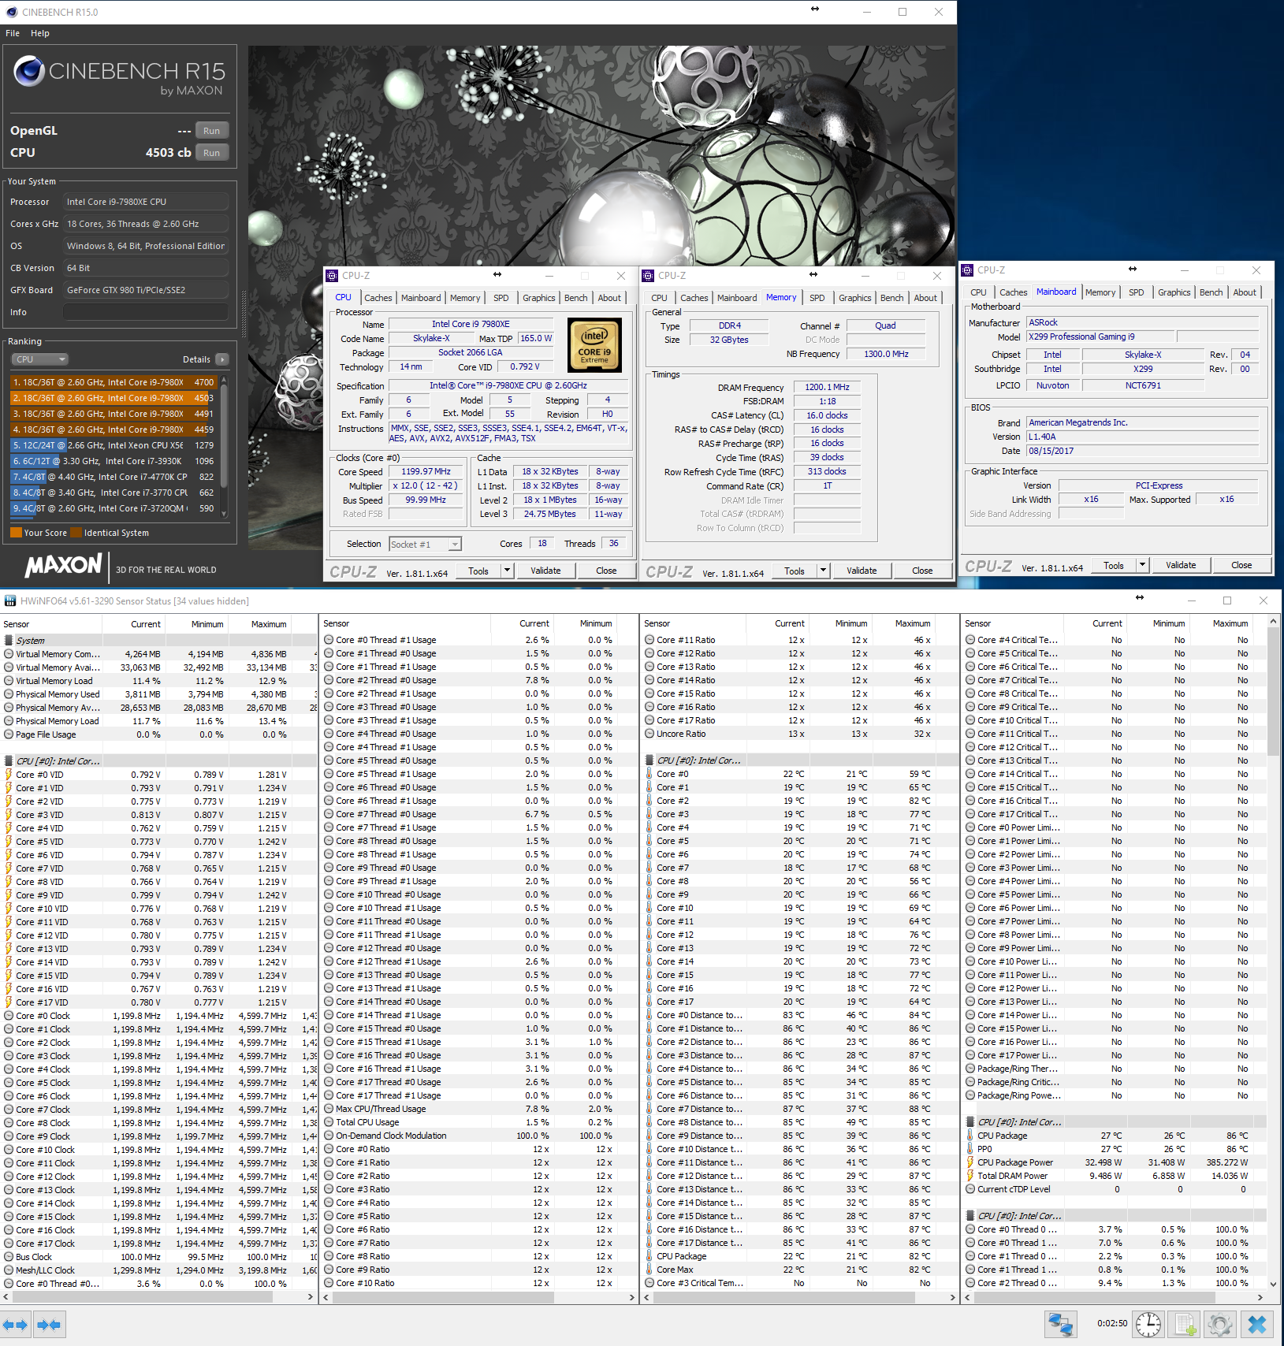Run the CPU benchmark
The width and height of the screenshot is (1284, 1346).
coord(211,153)
